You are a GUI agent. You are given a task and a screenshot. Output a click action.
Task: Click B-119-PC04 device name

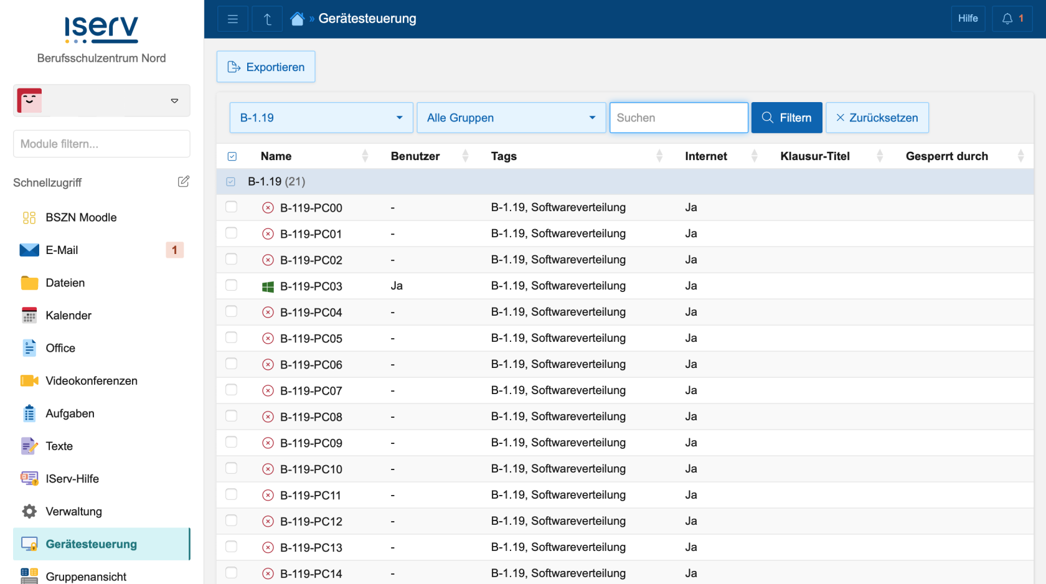click(x=311, y=313)
